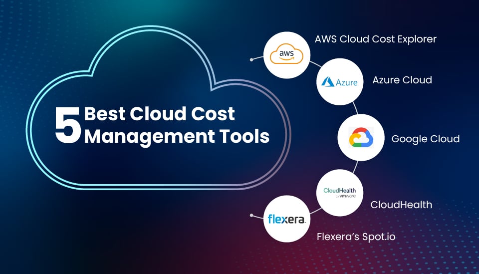
Task: Select the 'Flexera's Spot.io' label
Action: 356,237
